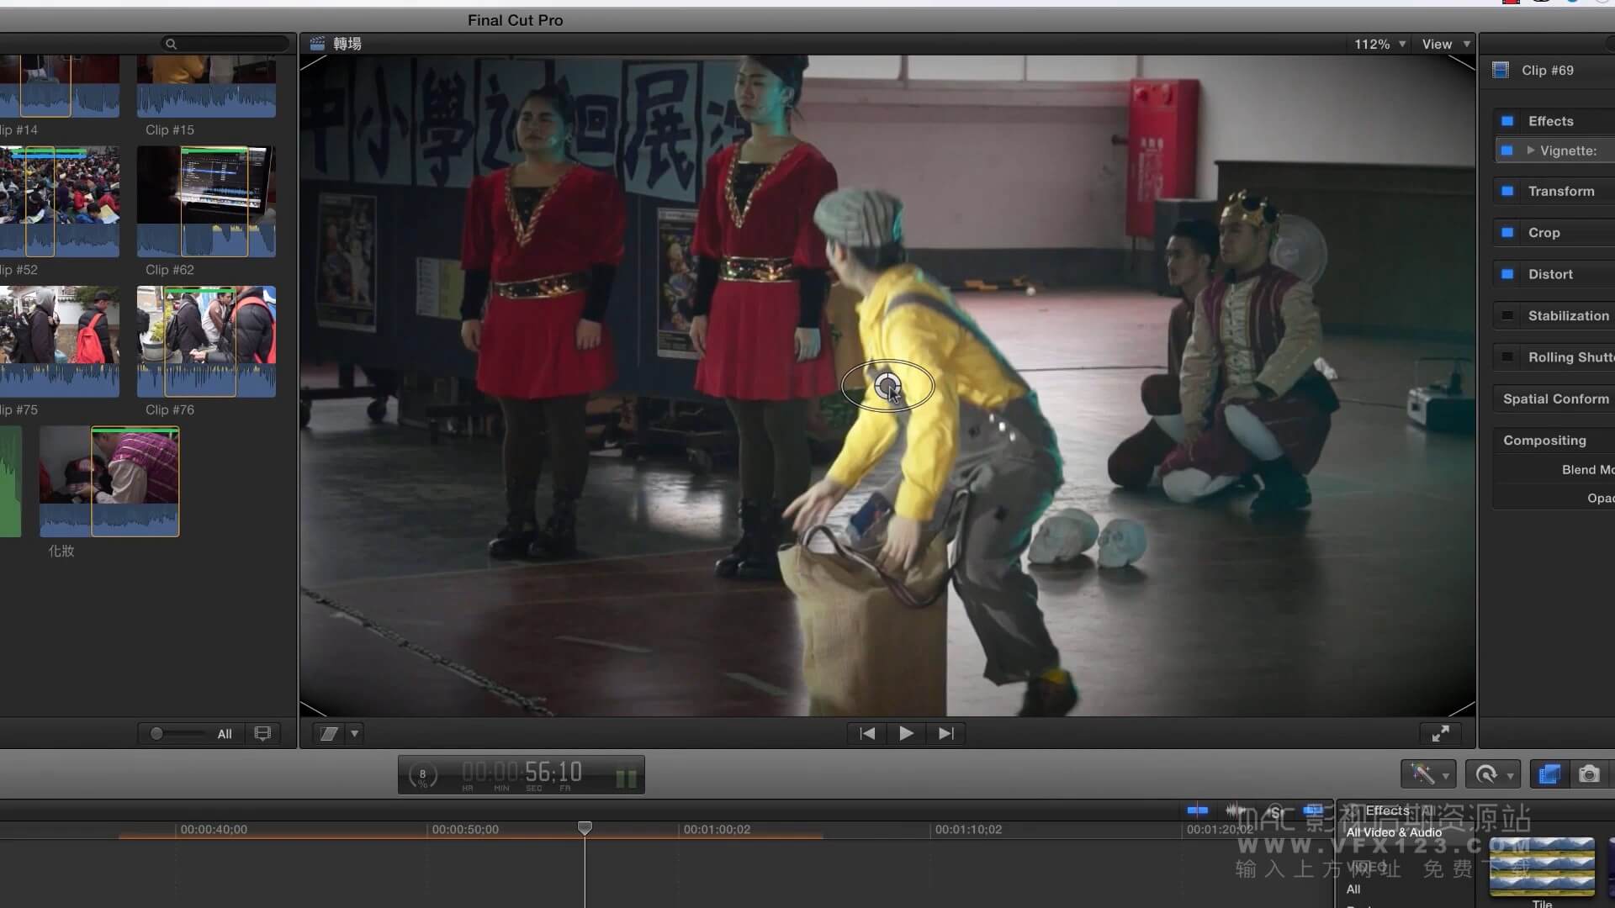Click the ruler at 00:01:10;02
This screenshot has height=908, width=1615.
click(x=968, y=829)
